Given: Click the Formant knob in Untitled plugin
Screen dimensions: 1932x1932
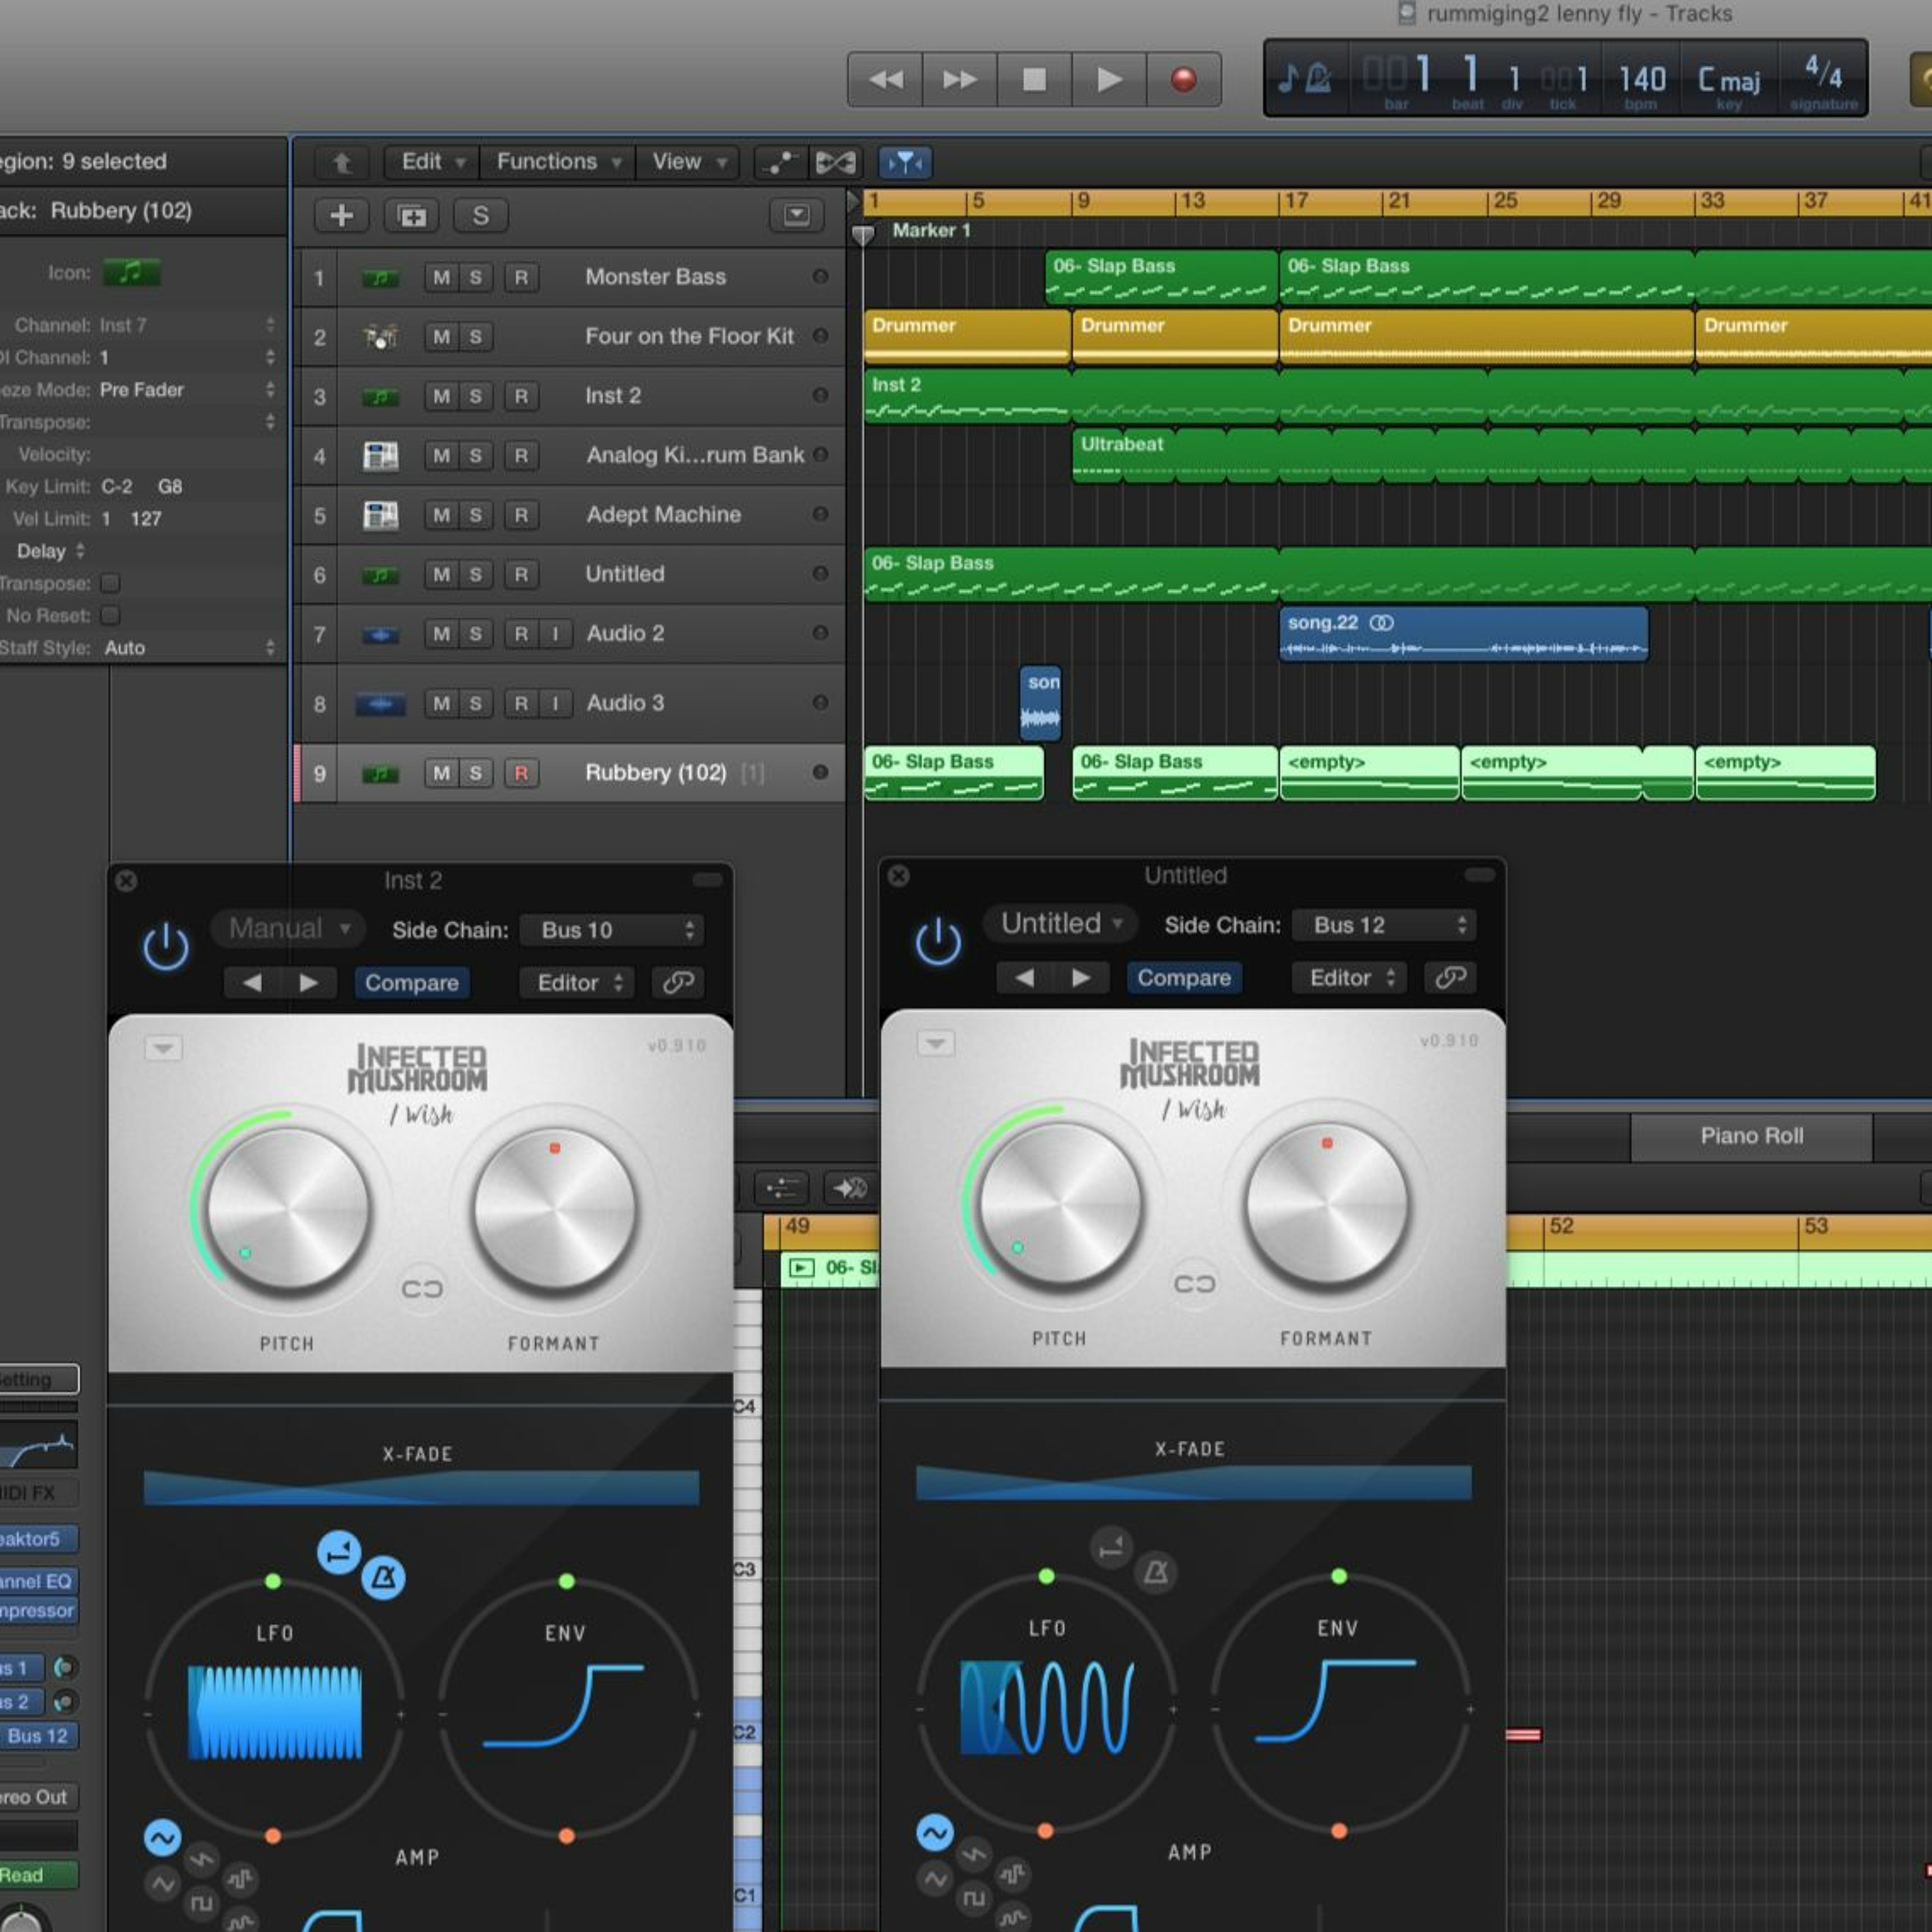Looking at the screenshot, I should (x=1326, y=1204).
